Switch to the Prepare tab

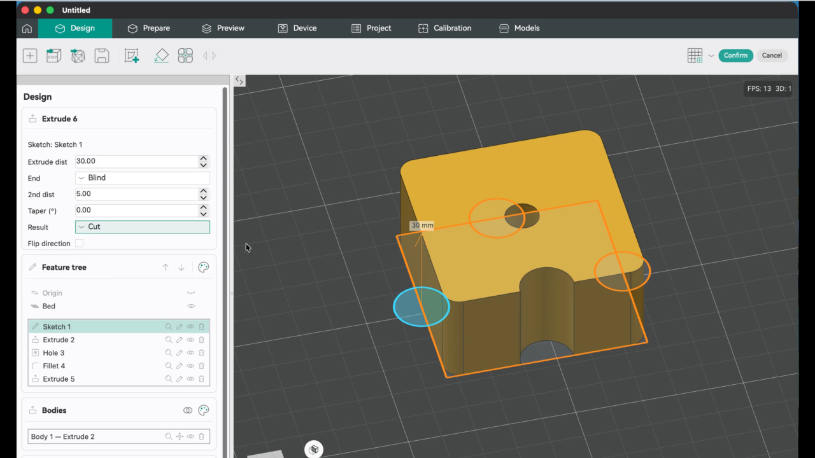pyautogui.click(x=148, y=29)
